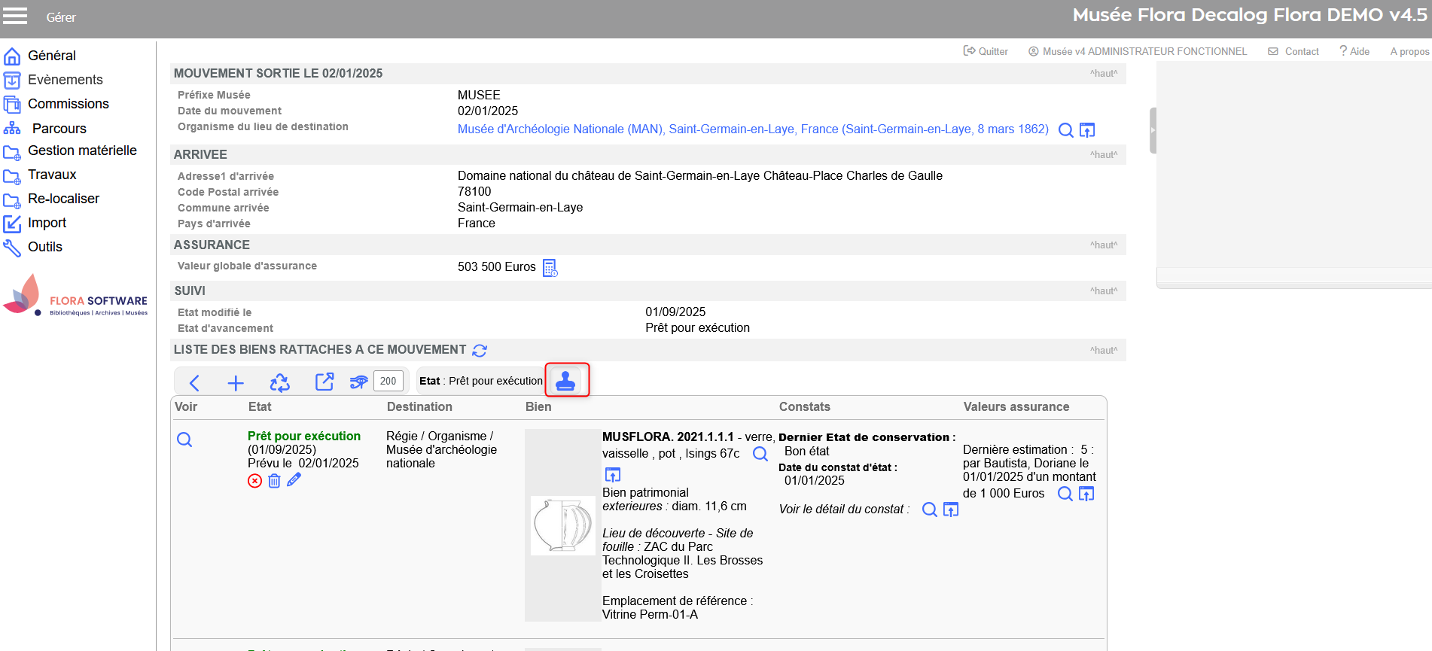
Task: Open Gestion matérielle in the sidebar
Action: tap(82, 151)
